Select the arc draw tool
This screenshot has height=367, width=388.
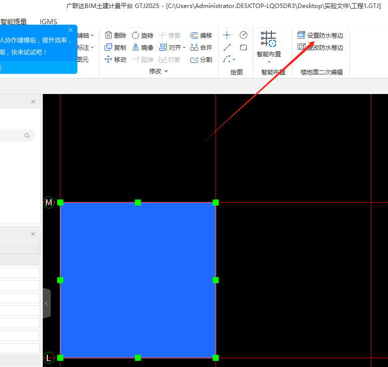pos(227,59)
